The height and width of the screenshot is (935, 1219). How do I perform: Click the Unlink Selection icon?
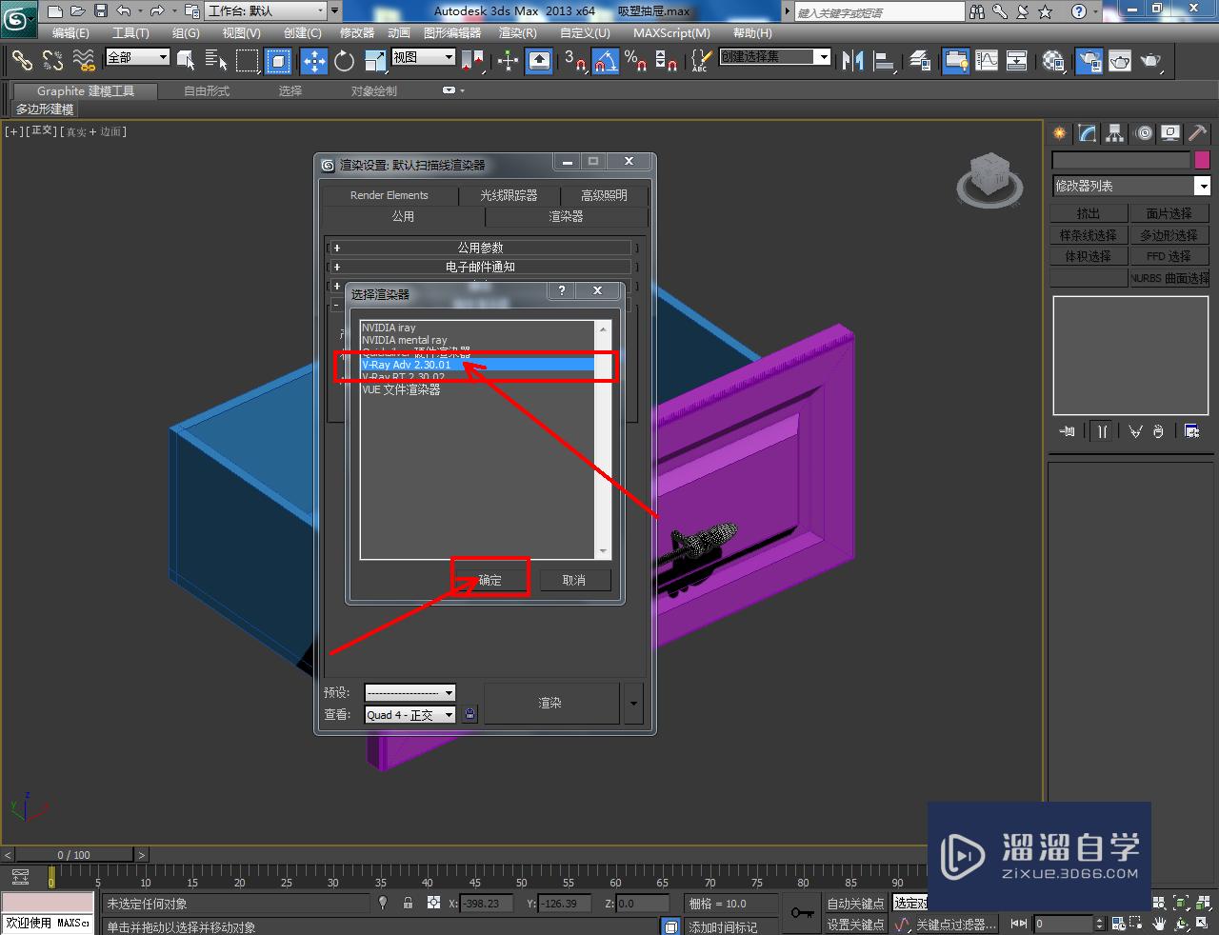pos(52,61)
